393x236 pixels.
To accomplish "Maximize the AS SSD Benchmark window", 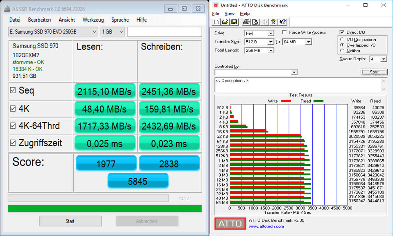I will (x=184, y=8).
